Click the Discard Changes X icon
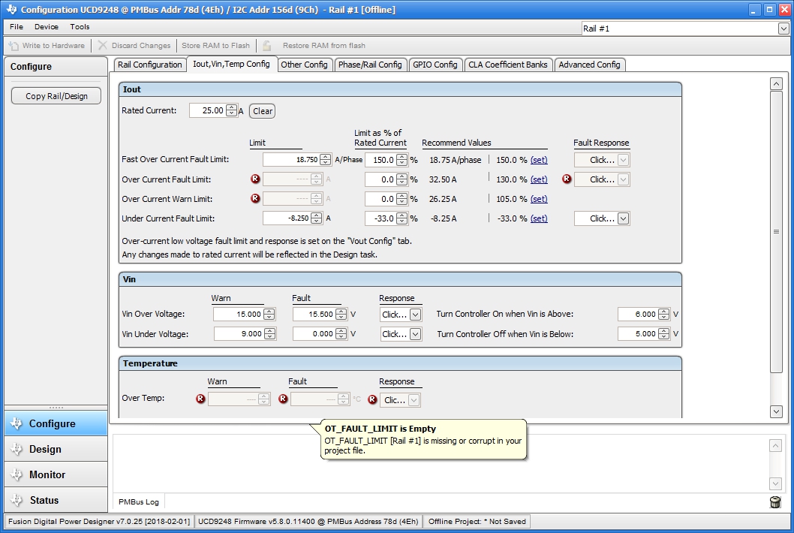 point(102,46)
